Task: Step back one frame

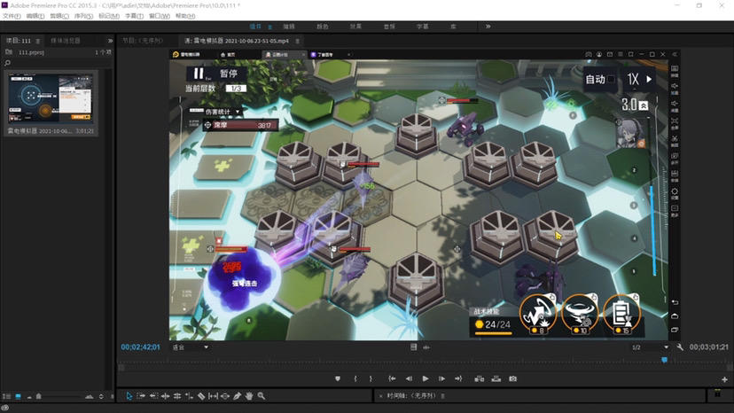Action: [x=409, y=378]
